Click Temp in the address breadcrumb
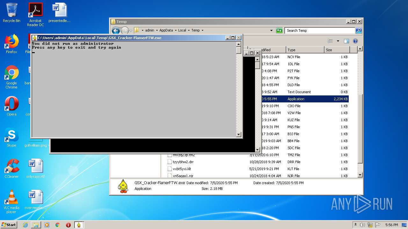Viewport: 408px width, 229px height. coord(195,31)
